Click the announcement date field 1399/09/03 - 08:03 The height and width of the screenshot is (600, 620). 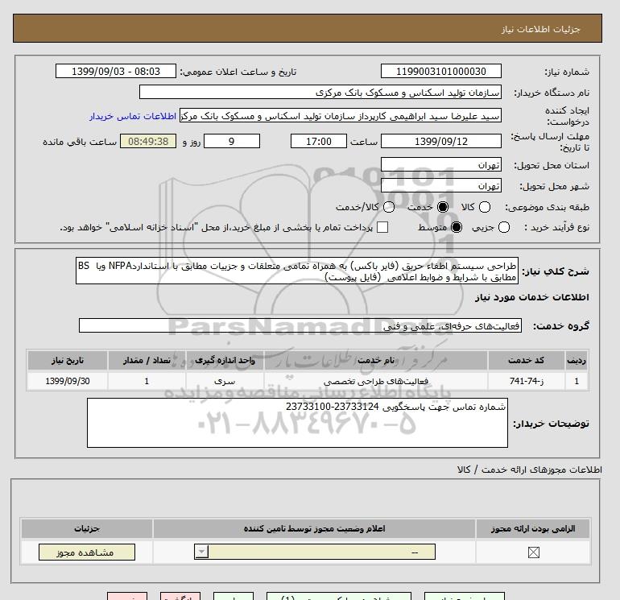116,72
